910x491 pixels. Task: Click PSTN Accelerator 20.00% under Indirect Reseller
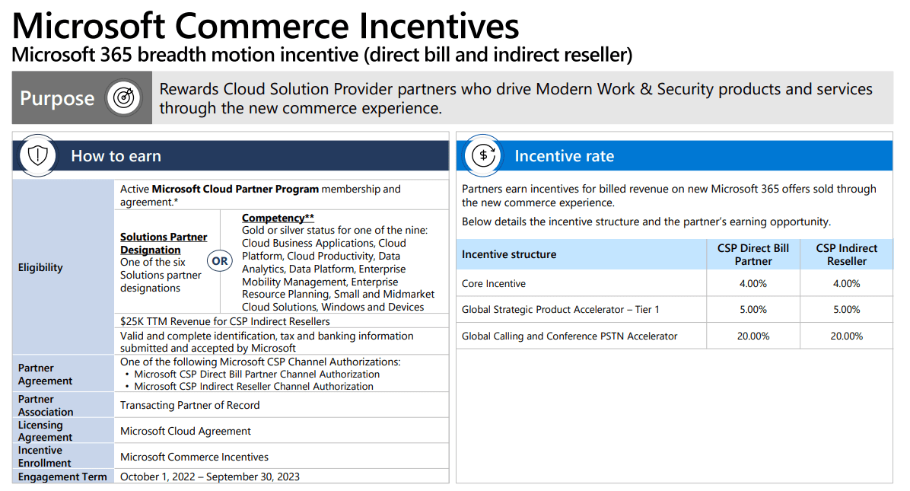pyautogui.click(x=846, y=336)
